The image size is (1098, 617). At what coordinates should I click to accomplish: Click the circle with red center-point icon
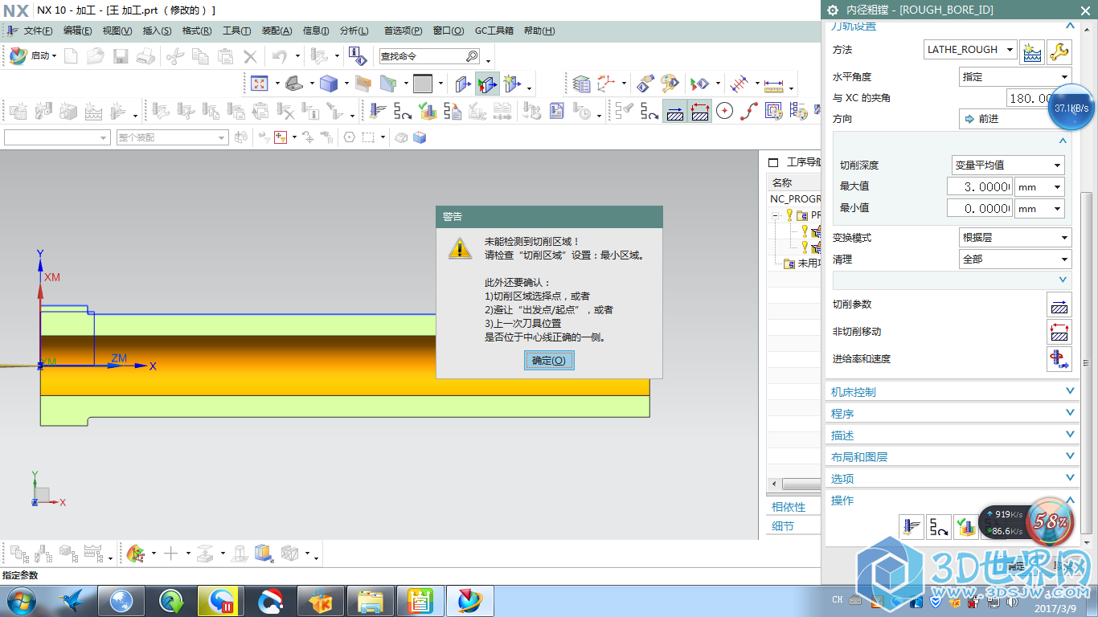click(725, 112)
